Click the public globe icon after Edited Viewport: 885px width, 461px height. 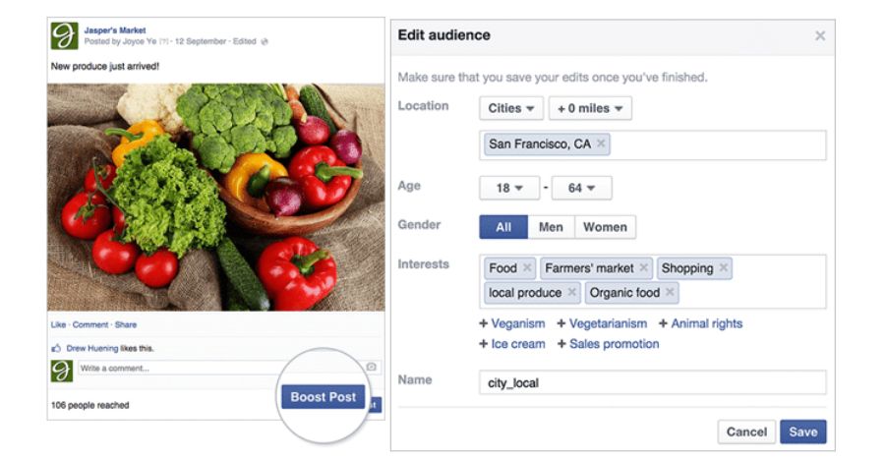pyautogui.click(x=265, y=41)
